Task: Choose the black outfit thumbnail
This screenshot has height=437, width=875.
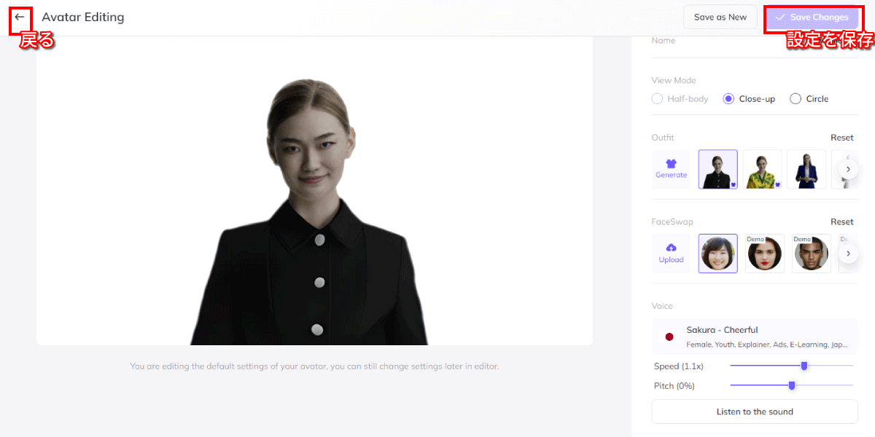Action: point(718,169)
